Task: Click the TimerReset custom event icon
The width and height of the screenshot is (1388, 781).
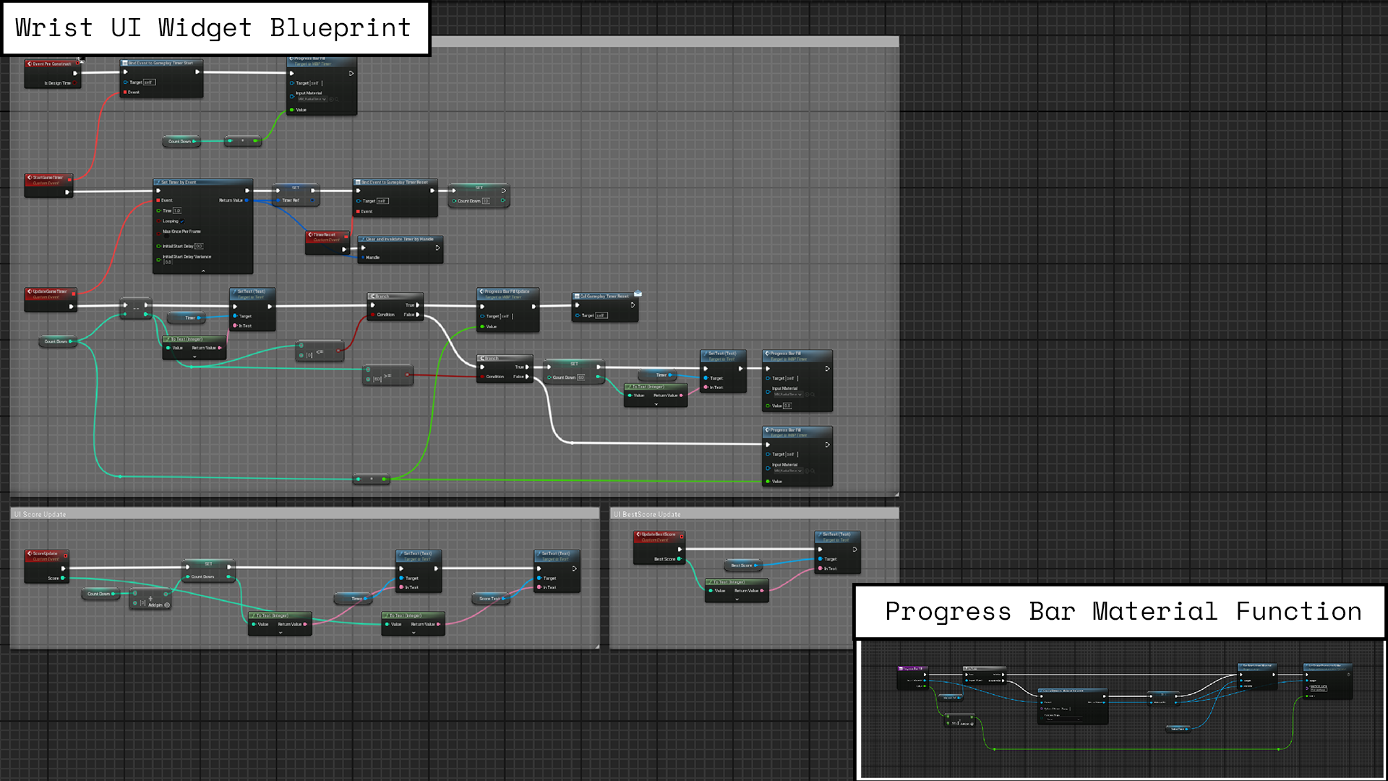Action: pyautogui.click(x=310, y=234)
